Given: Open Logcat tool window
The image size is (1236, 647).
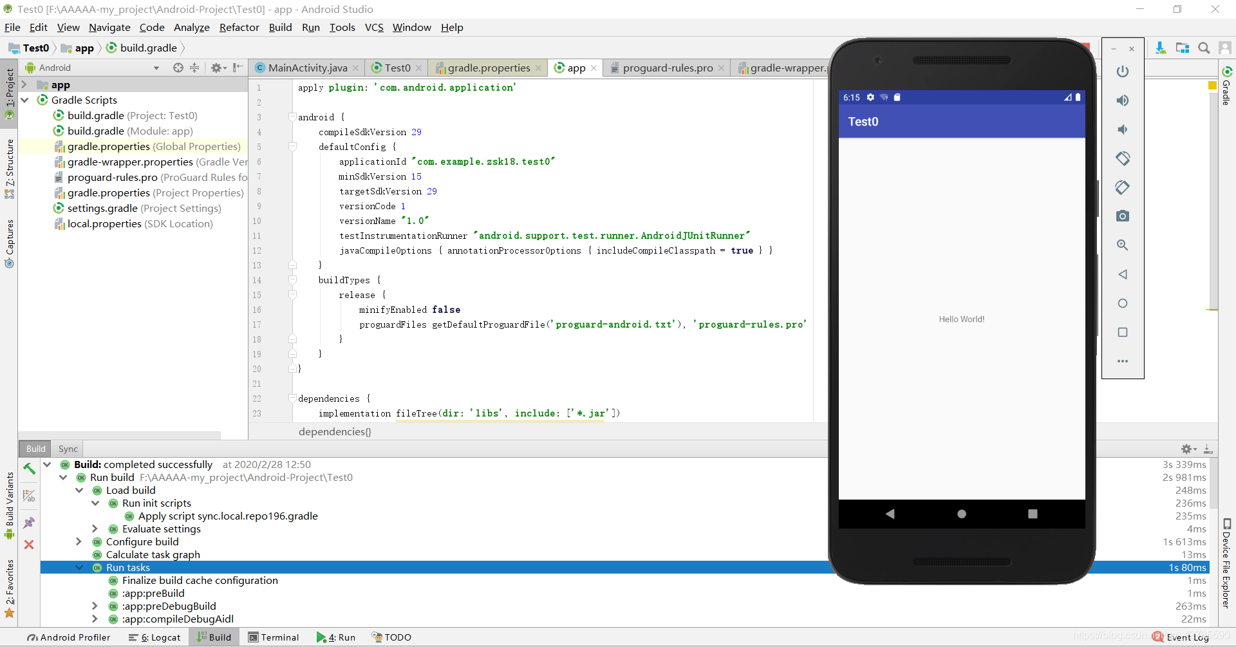Looking at the screenshot, I should coord(154,637).
